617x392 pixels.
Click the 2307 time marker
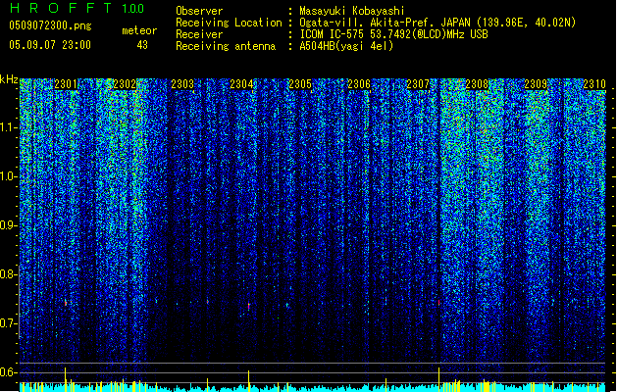[418, 84]
